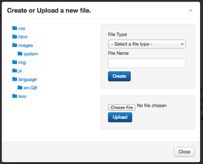Image resolution: width=203 pixels, height=164 pixels.
Task: Open the html folder text link
Action: (x=23, y=37)
